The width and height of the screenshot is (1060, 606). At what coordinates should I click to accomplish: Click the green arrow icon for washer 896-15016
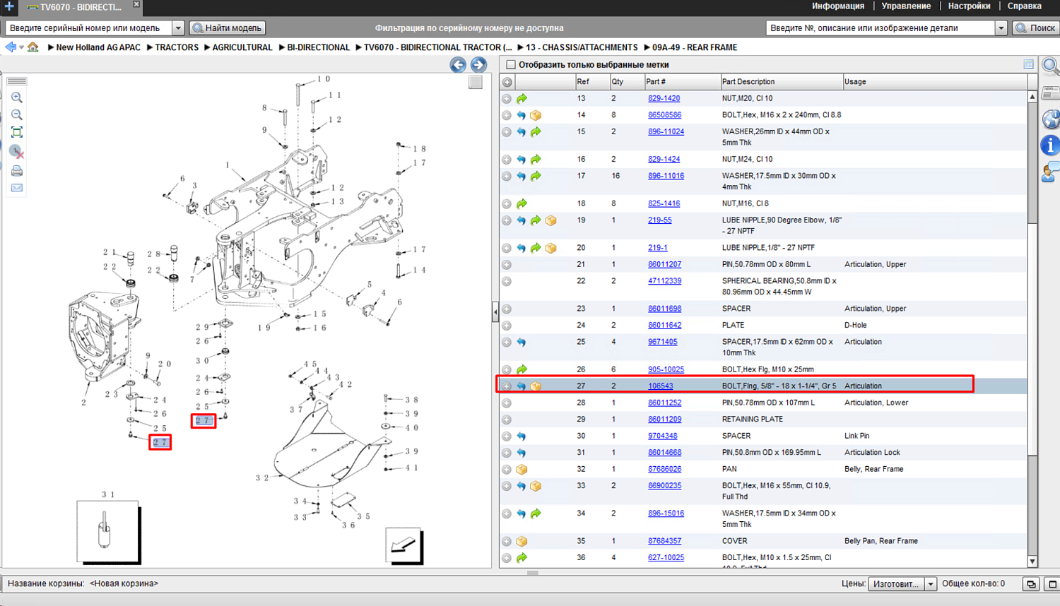click(x=536, y=513)
